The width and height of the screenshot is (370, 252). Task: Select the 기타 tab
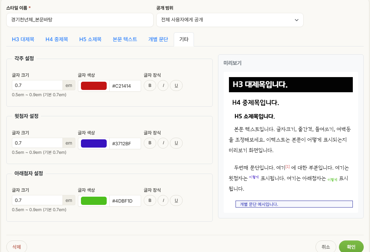point(184,39)
